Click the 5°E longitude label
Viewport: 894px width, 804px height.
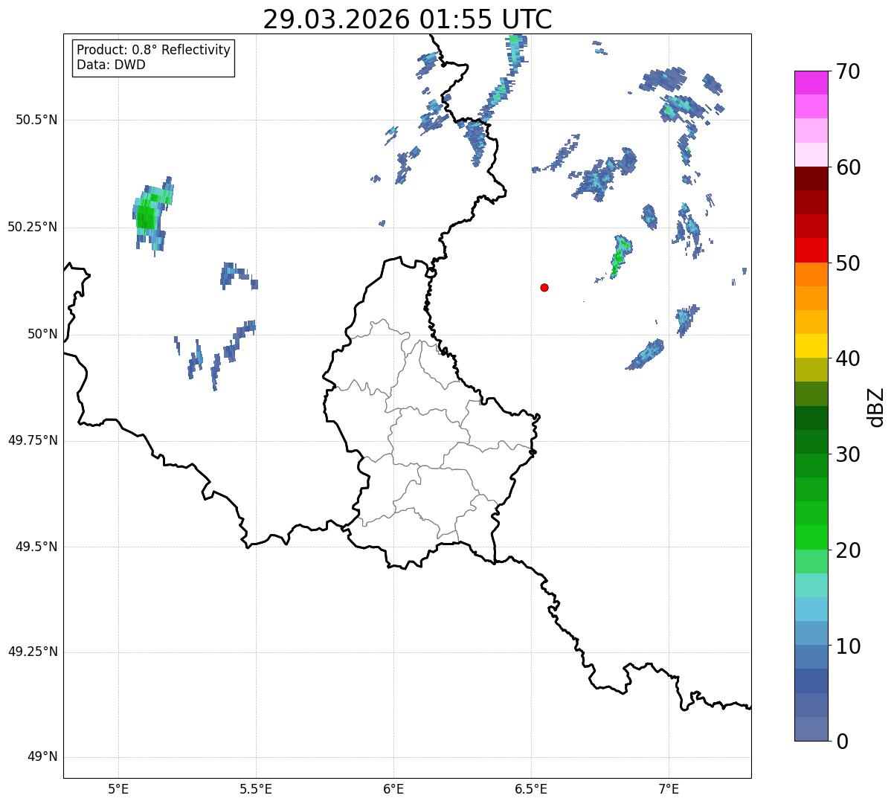[x=118, y=788]
